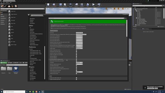This screenshot has height=93, width=165.
Task: Click the translate gizmo icon in viewport toolbar
Action: click(106, 9)
